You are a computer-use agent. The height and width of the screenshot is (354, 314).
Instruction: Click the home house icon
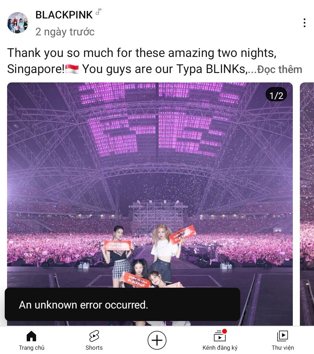tap(31, 336)
